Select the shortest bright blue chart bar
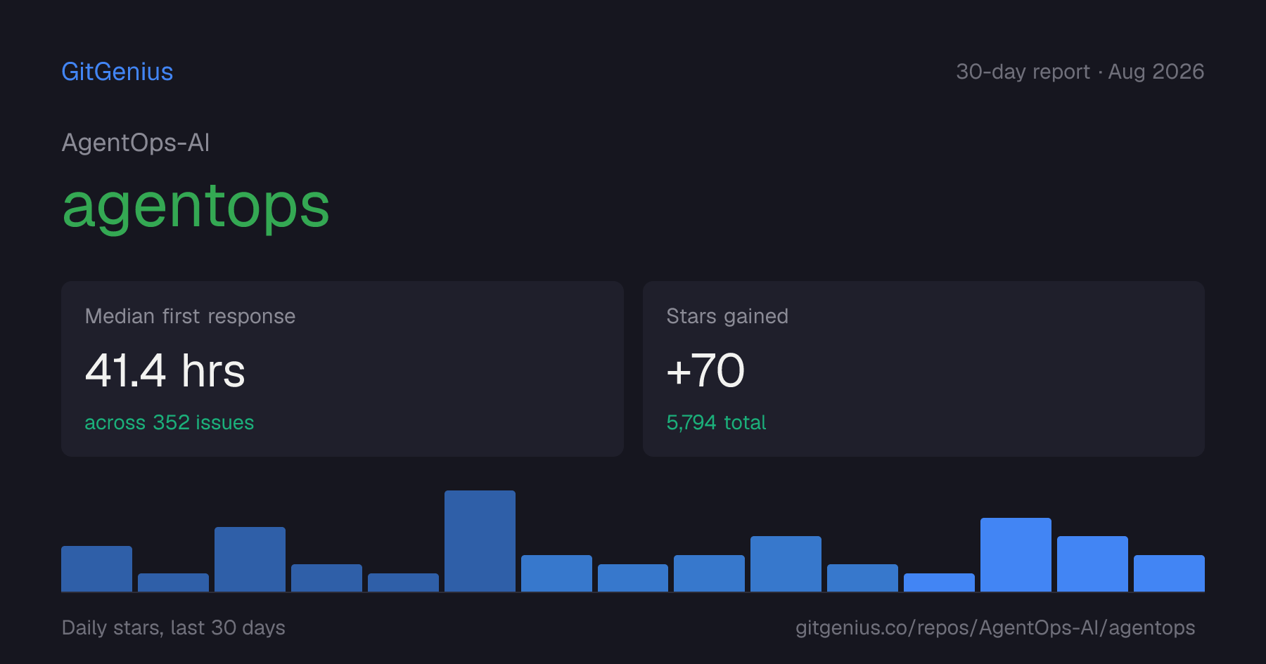Screen dimensions: 1266x664 [939, 582]
